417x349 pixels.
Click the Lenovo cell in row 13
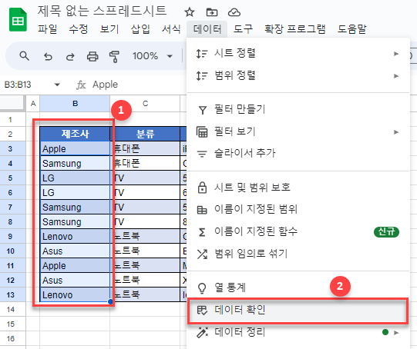(75, 294)
